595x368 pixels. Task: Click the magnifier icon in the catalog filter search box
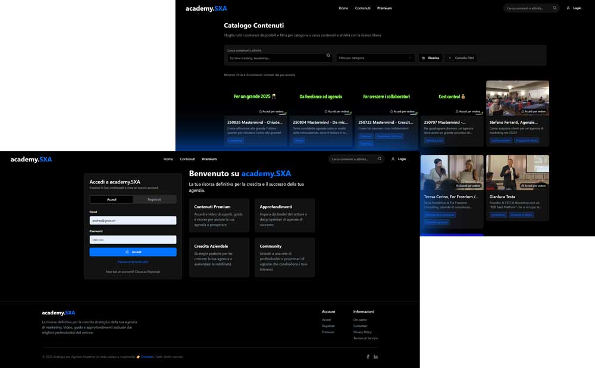pos(328,55)
